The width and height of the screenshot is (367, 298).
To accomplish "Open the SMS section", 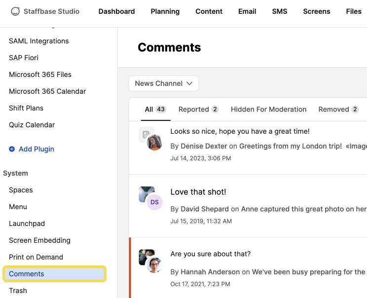I will click(280, 11).
